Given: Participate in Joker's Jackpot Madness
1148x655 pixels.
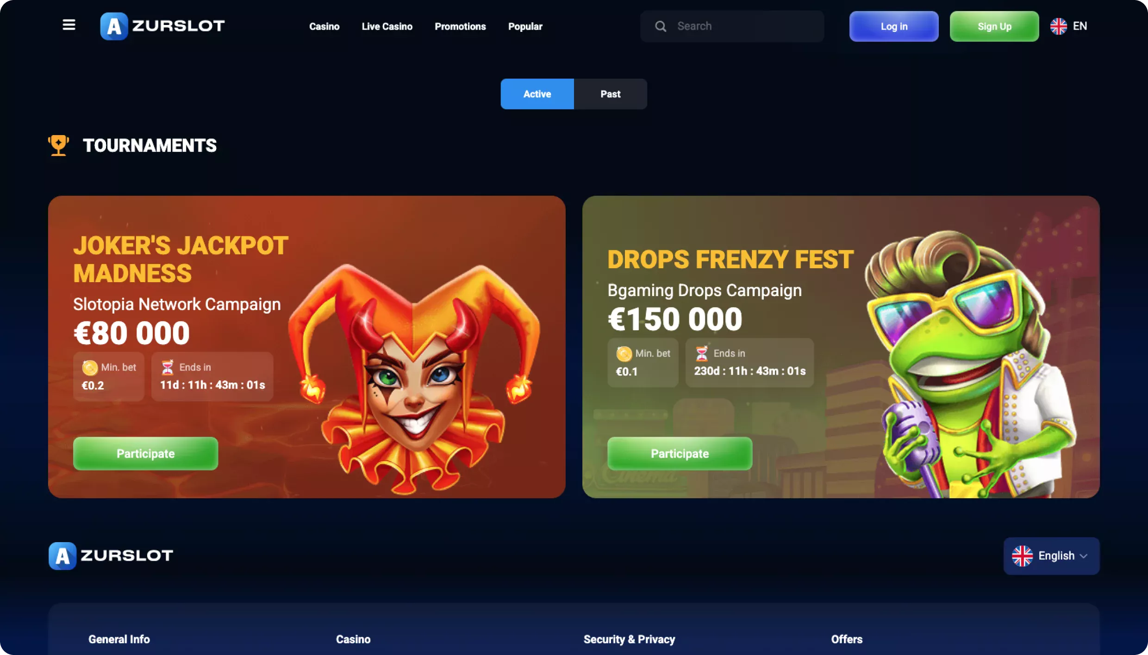Looking at the screenshot, I should pos(145,454).
